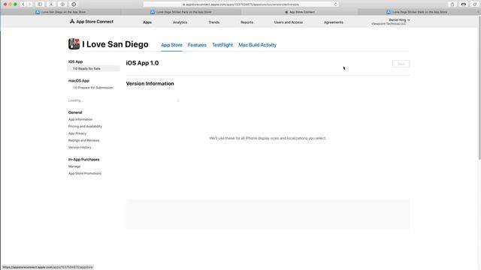481x270 pixels.
Task: Click the history clock toolbar icon
Action: click(x=74, y=4)
